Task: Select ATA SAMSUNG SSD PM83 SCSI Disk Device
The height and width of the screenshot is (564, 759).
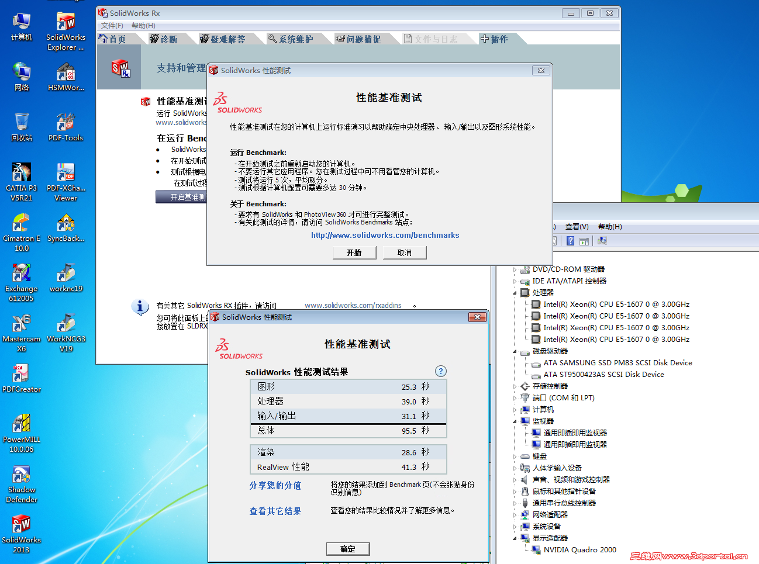Action: [x=617, y=363]
